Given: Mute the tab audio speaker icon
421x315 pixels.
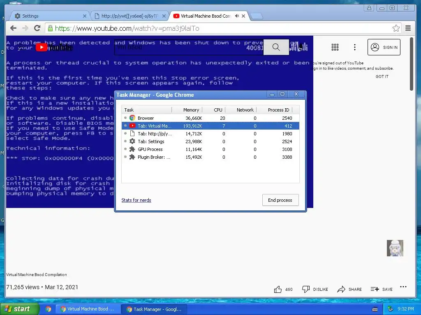Looking at the screenshot, I should click(x=237, y=16).
